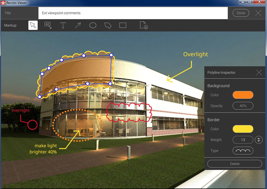This screenshot has height=189, width=267.
Task: Delete the selected polyline
Action: pos(235,164)
